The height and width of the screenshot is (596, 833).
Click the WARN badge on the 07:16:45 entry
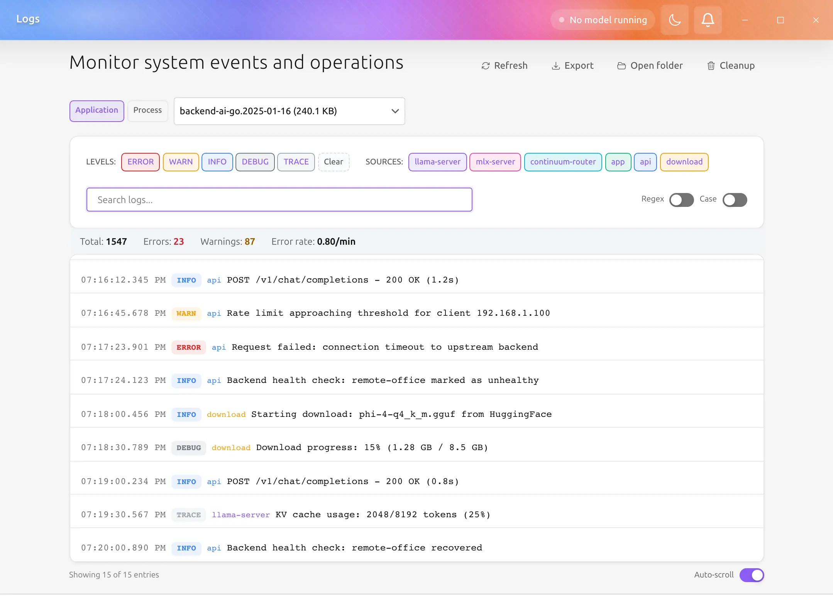186,313
